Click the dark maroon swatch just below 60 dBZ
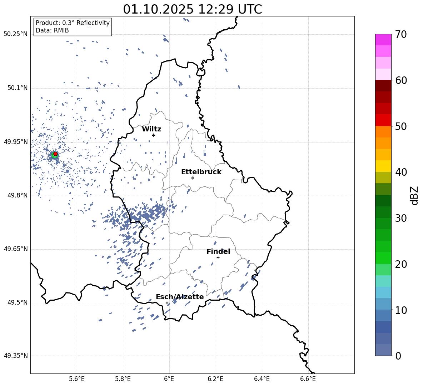The height and width of the screenshot is (386, 423). 383,86
